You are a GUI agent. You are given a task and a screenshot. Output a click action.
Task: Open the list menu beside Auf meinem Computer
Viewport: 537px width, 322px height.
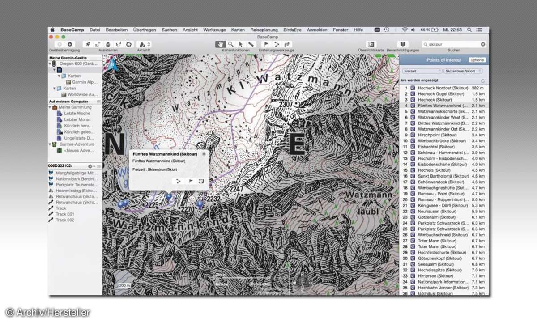click(x=99, y=102)
